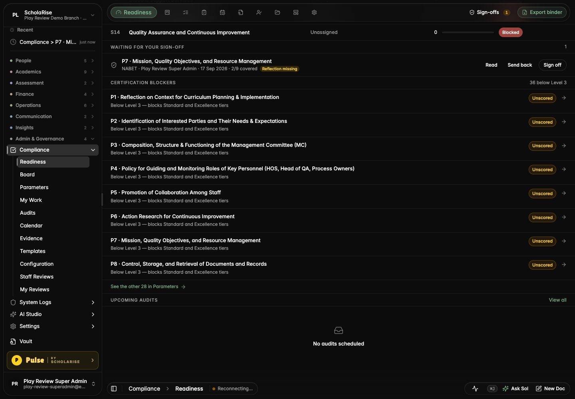
Task: Open the Pulse by ScholaRise banner
Action: tap(53, 360)
